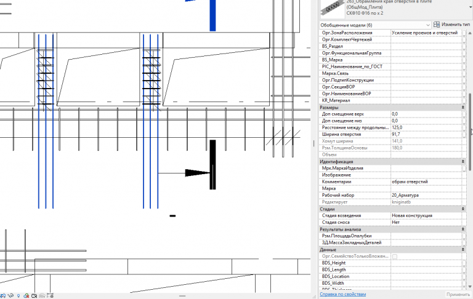Toggle Temporary Hide/Isolate glasses icon

point(11,296)
